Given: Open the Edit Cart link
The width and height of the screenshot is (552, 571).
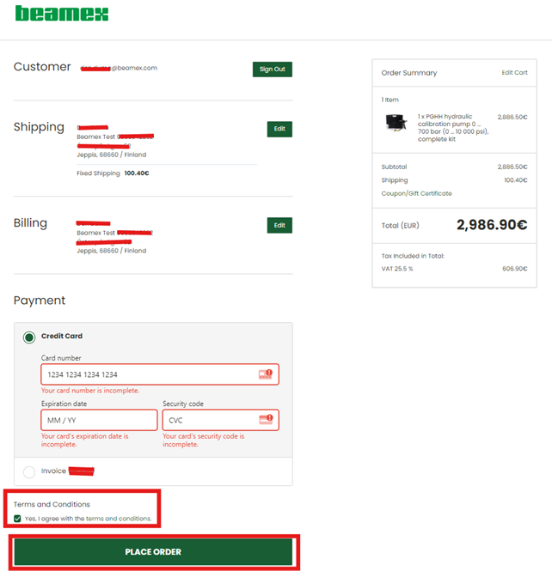Looking at the screenshot, I should click(x=514, y=72).
